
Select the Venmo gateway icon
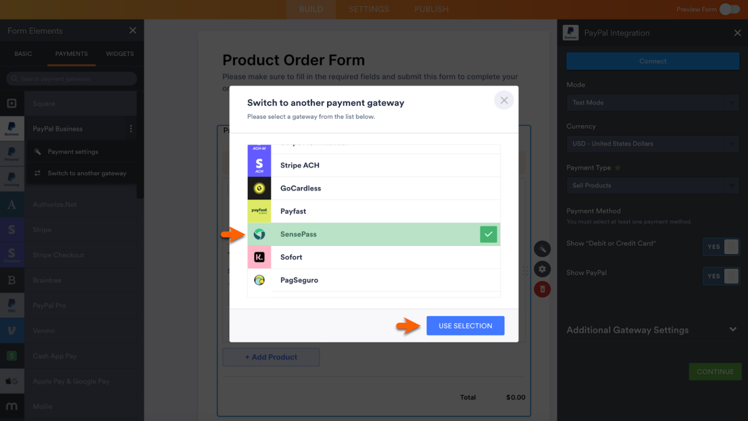click(x=12, y=330)
